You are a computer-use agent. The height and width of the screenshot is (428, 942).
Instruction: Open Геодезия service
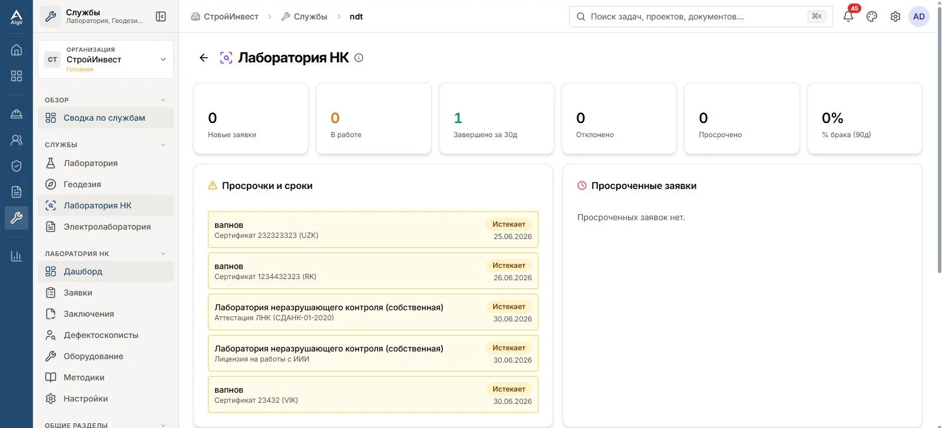[x=106, y=184]
